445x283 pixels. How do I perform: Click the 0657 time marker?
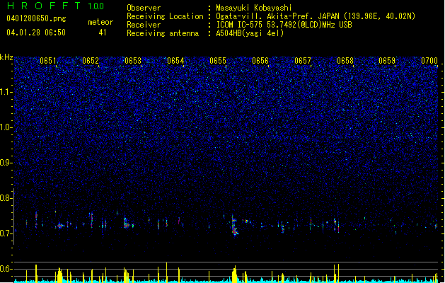pos(303,61)
